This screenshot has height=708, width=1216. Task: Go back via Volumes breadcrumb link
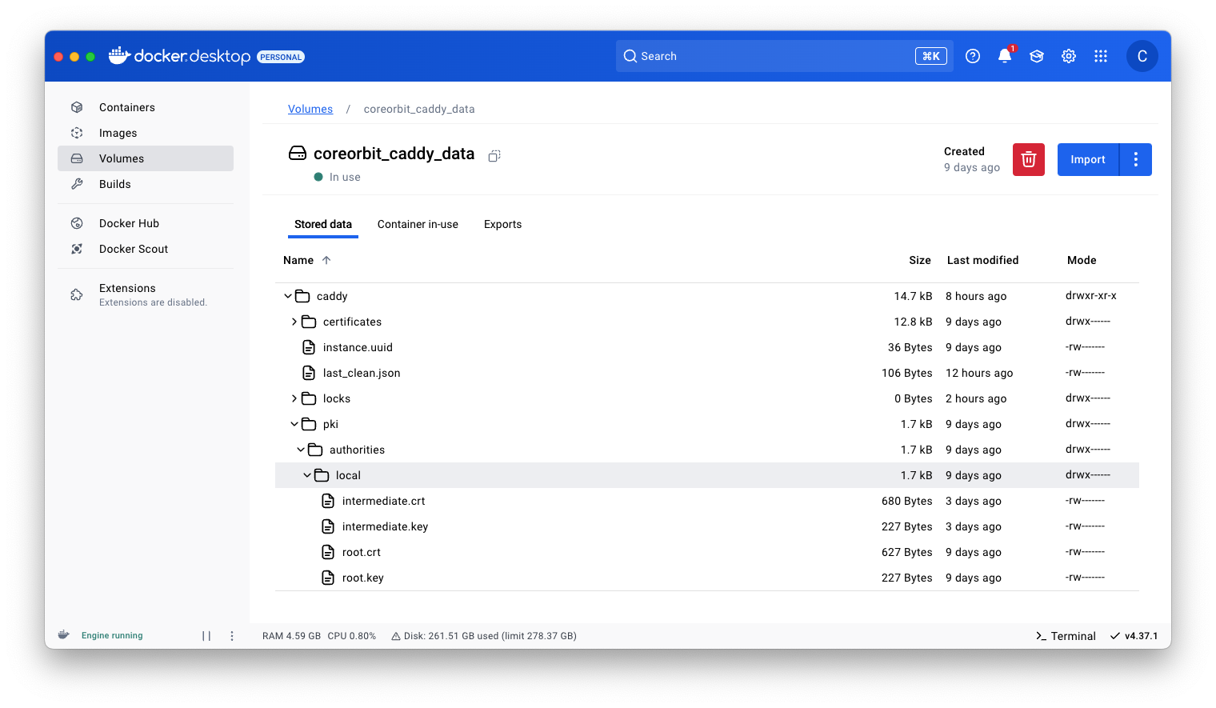pos(310,109)
